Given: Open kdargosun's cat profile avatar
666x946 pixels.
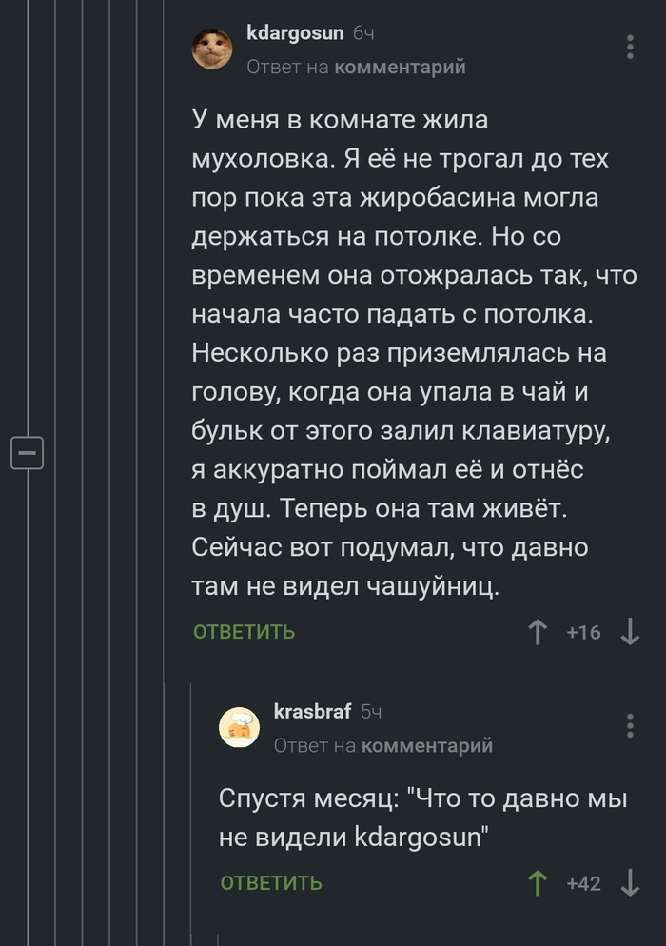Looking at the screenshot, I should (x=211, y=47).
